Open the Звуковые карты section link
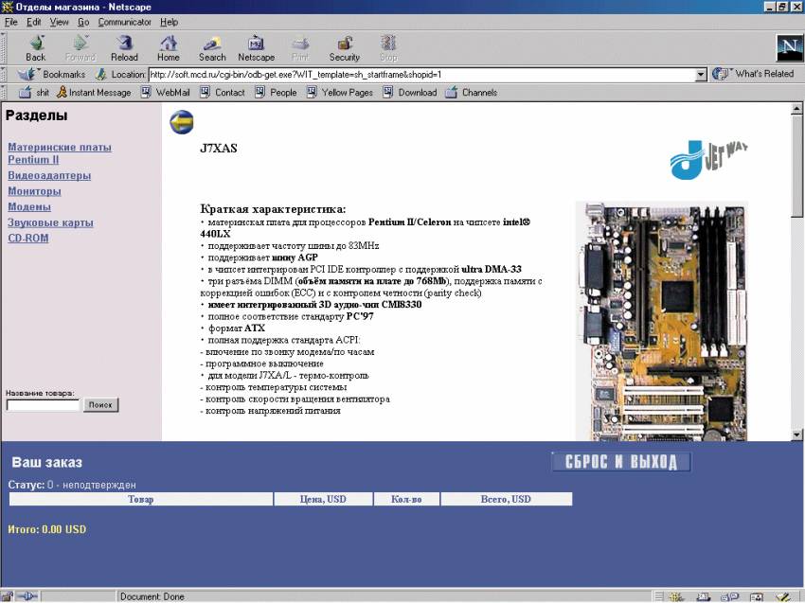The height and width of the screenshot is (603, 805). pos(50,222)
